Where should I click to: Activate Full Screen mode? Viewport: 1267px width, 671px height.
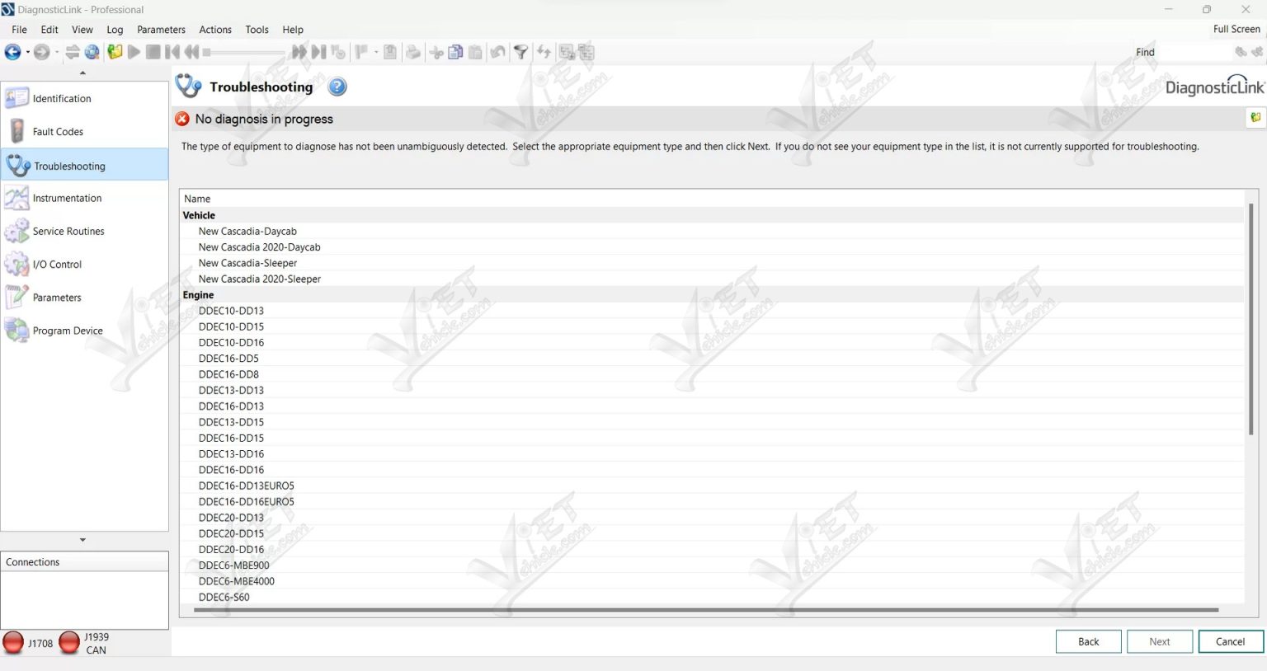pos(1236,28)
